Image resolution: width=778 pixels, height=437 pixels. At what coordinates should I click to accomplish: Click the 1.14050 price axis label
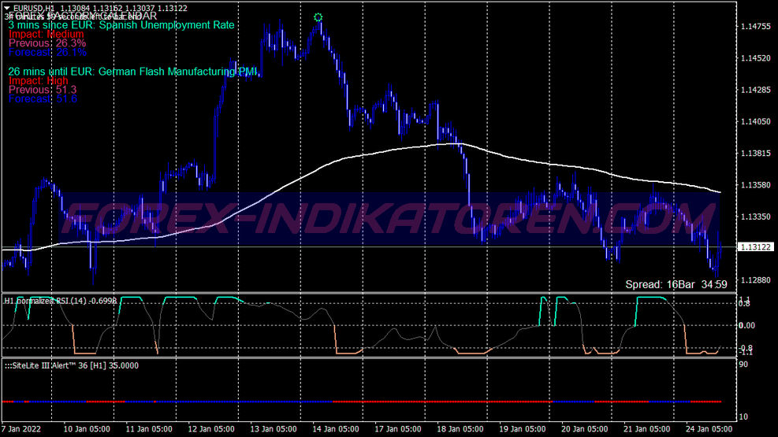[756, 121]
